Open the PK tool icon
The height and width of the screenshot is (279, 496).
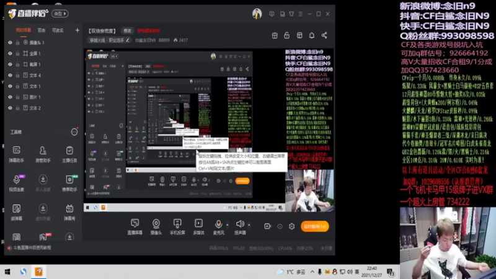tap(43, 237)
